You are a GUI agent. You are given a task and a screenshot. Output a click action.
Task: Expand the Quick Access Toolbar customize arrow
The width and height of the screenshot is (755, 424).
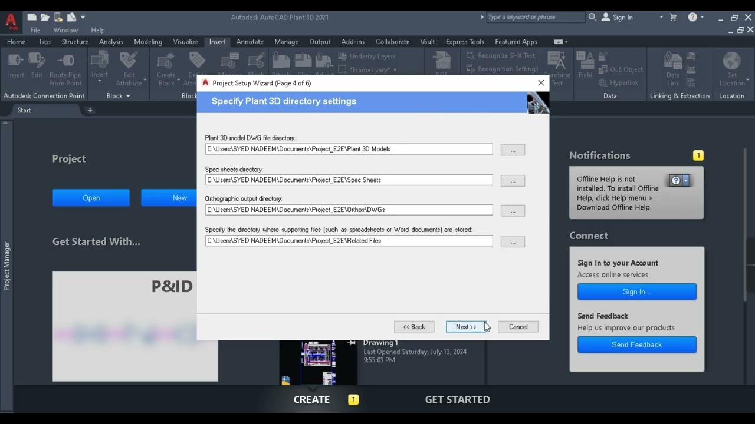tap(83, 17)
